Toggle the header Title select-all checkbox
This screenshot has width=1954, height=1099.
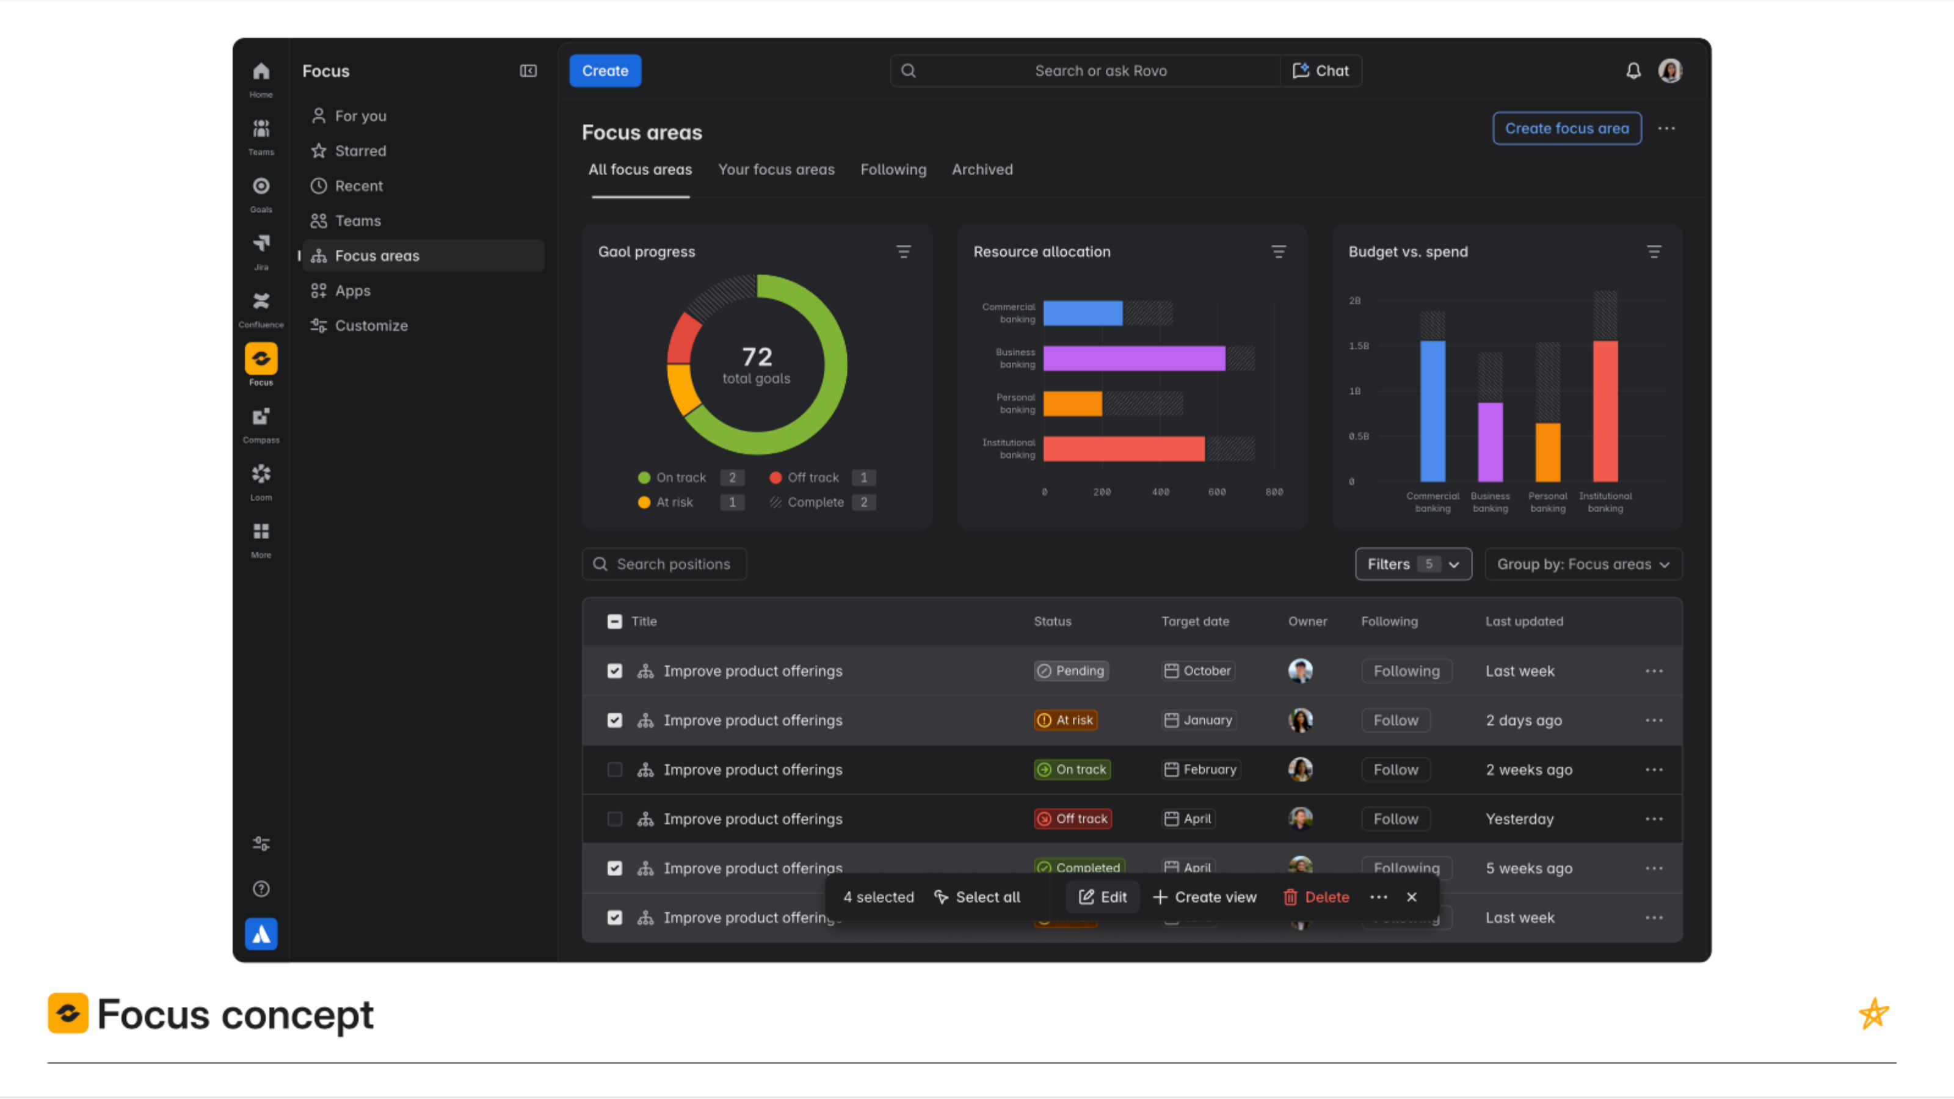614,621
